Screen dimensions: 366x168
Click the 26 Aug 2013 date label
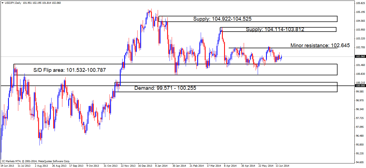(x=59, y=166)
